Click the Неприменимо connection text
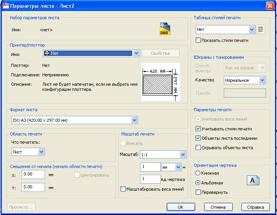This screenshot has width=277, height=215. click(x=56, y=75)
